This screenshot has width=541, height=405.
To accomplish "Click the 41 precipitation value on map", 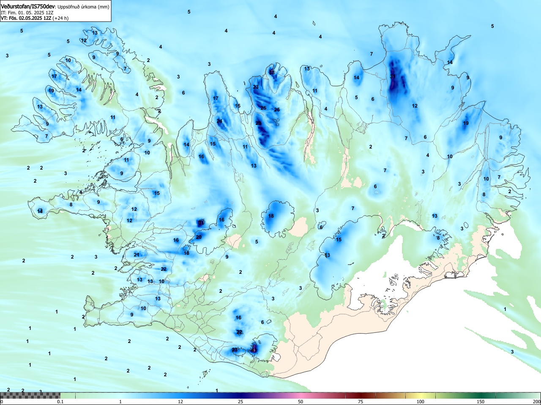I will (254, 349).
